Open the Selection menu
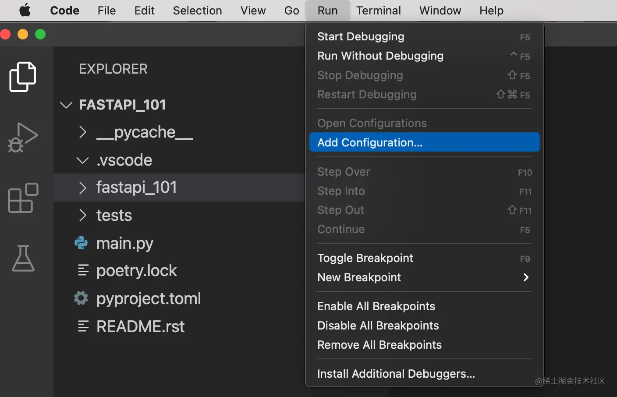 point(197,11)
